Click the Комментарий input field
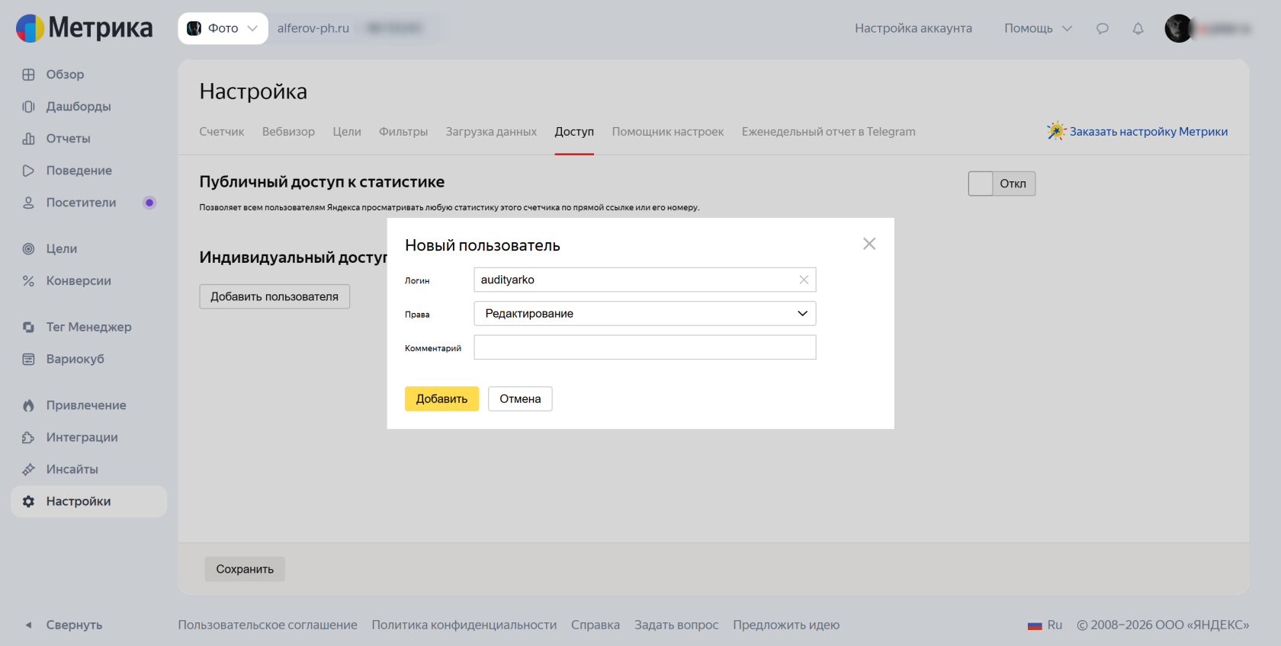The image size is (1281, 646). [x=645, y=347]
